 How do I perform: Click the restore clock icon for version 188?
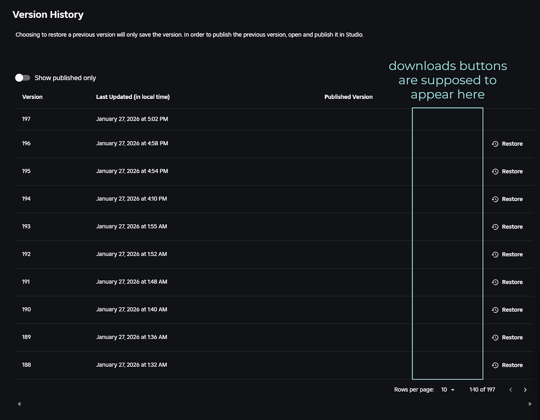tap(495, 365)
